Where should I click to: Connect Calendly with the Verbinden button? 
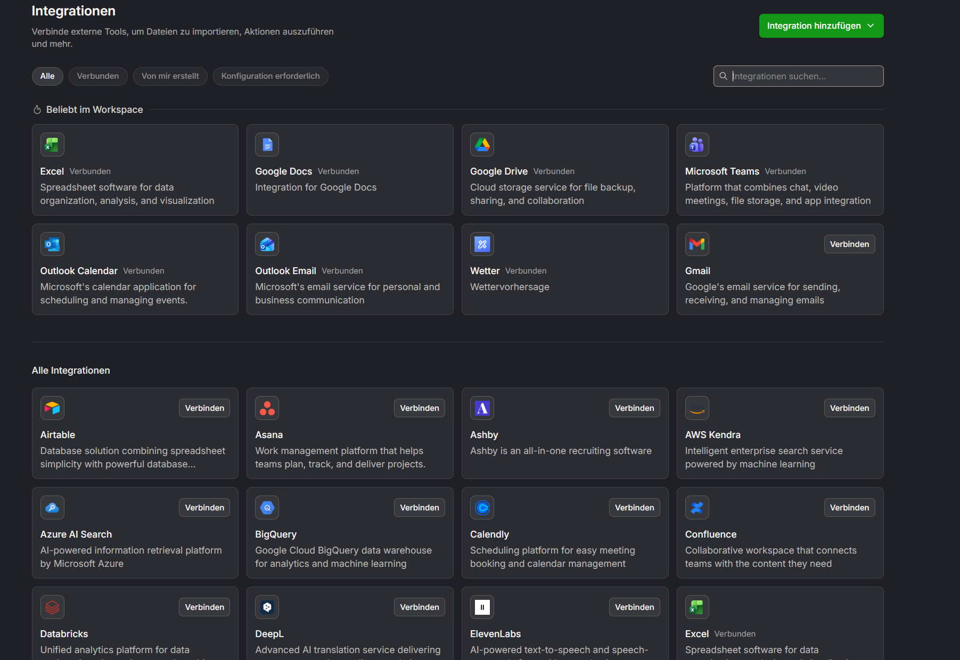click(x=634, y=508)
